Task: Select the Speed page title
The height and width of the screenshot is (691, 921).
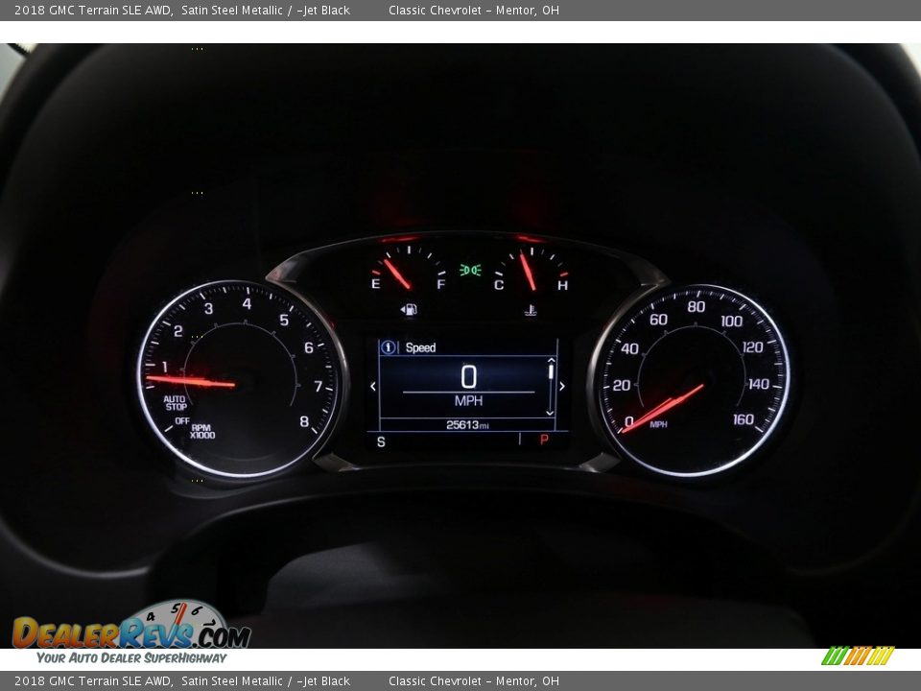Action: [x=420, y=347]
